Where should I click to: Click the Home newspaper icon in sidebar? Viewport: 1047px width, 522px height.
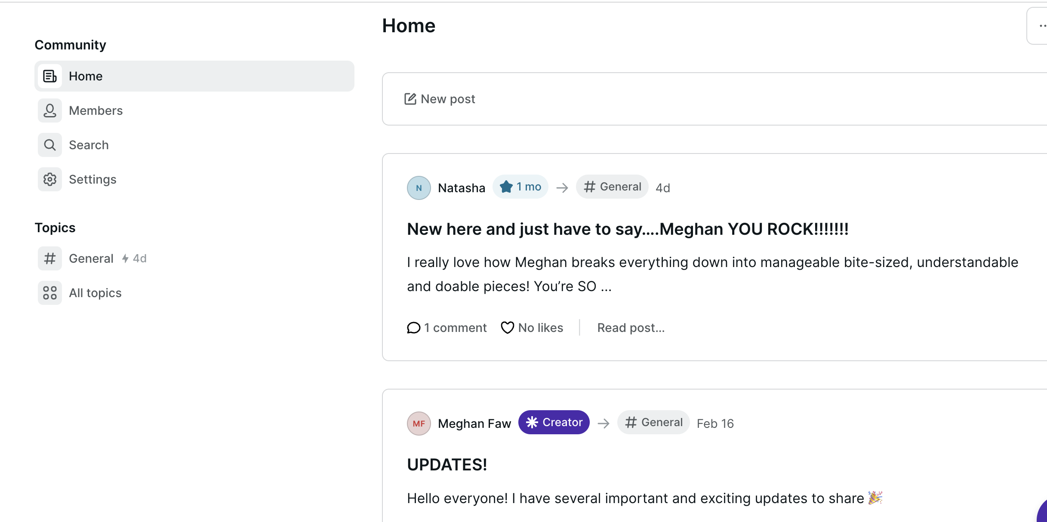click(x=50, y=76)
